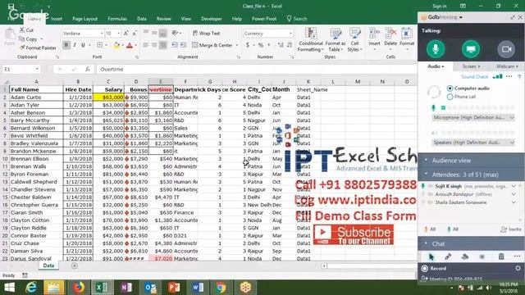Viewport: 525px width, 295px height.
Task: Select Phone call radio option
Action: [450, 97]
